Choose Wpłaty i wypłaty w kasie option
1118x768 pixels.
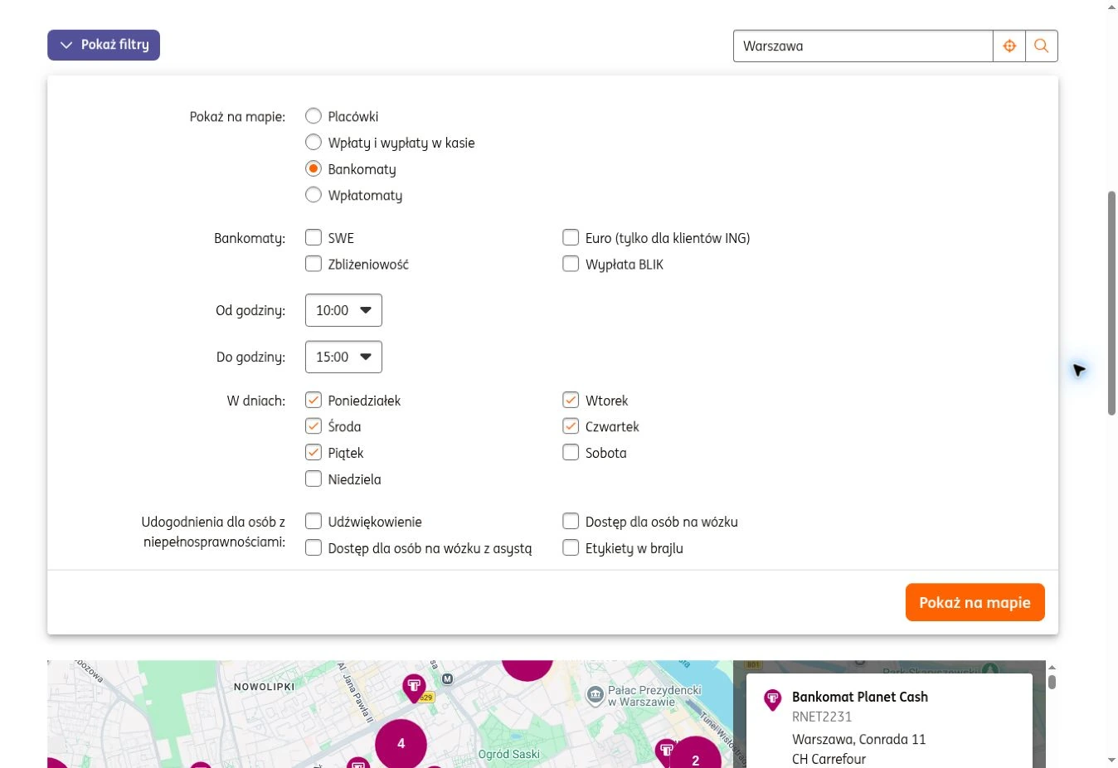(x=314, y=143)
